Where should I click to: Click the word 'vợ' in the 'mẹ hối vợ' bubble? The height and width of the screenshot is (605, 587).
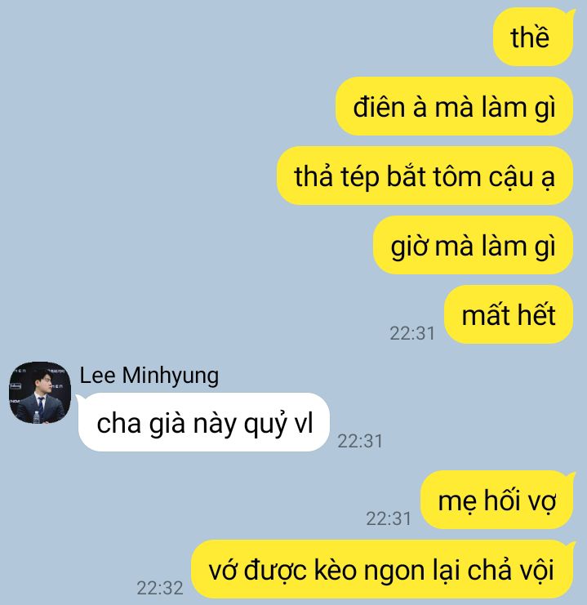pyautogui.click(x=542, y=501)
